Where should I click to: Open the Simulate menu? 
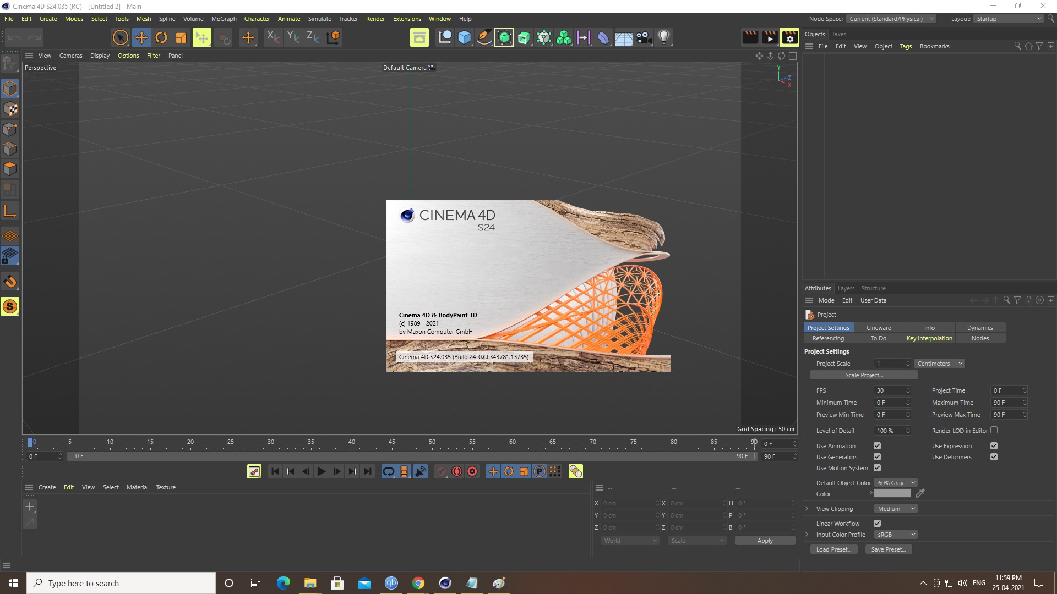click(x=319, y=19)
